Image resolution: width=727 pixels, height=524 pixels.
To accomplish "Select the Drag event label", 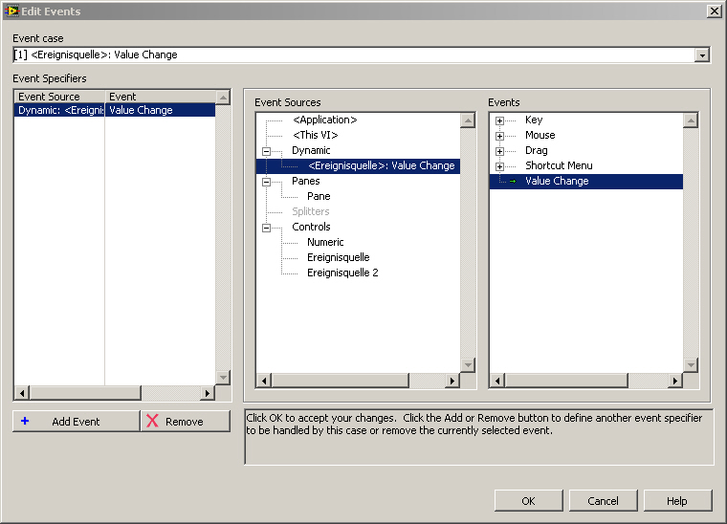I will (537, 150).
